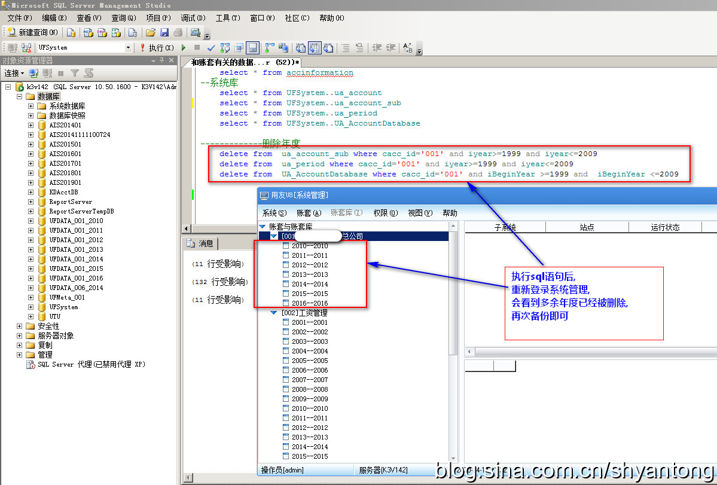Image resolution: width=717 pixels, height=485 pixels.
Task: Click the 运行状态 column header
Action: pos(666,227)
